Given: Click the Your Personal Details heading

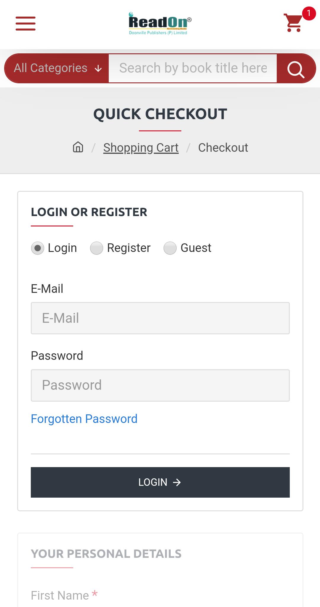Looking at the screenshot, I should [x=106, y=554].
